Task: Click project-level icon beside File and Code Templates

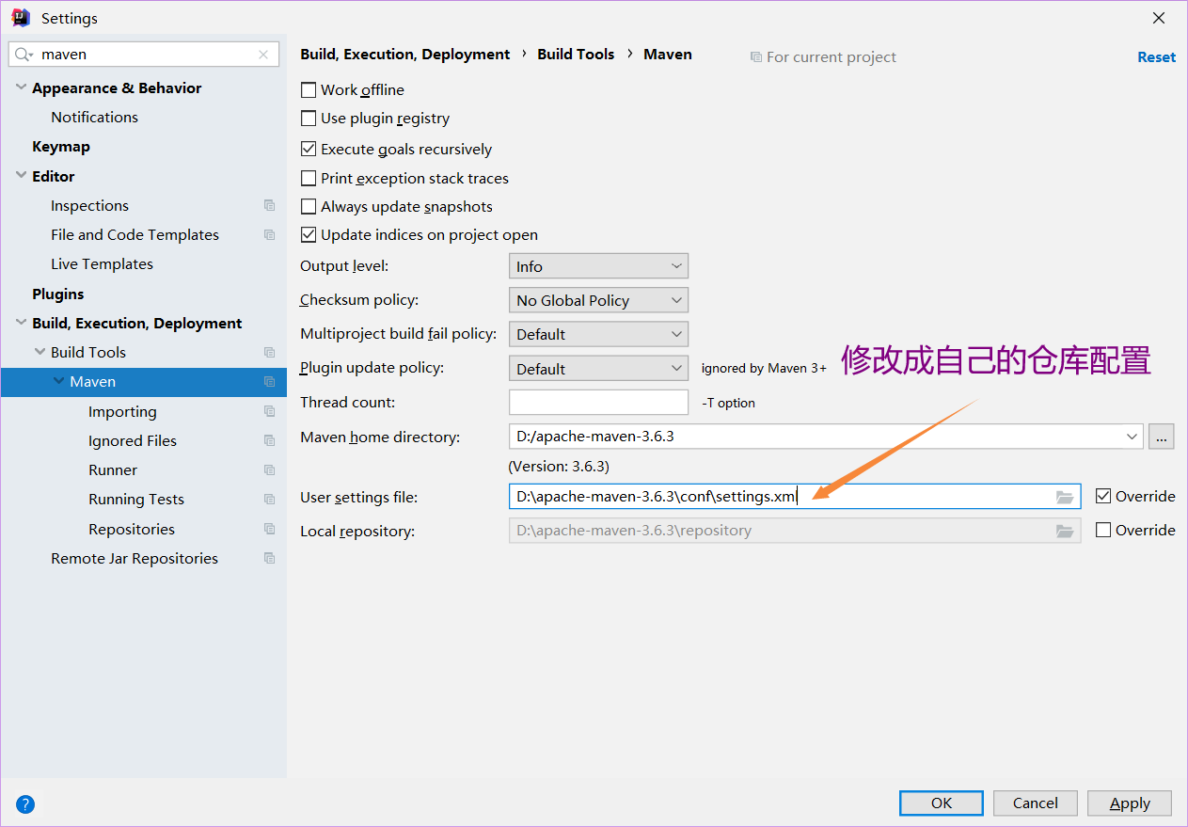Action: (x=270, y=234)
